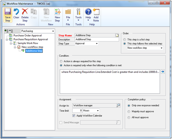Collapse the Sample Work flow node
This screenshot has height=139, width=172.
[x=11, y=43]
